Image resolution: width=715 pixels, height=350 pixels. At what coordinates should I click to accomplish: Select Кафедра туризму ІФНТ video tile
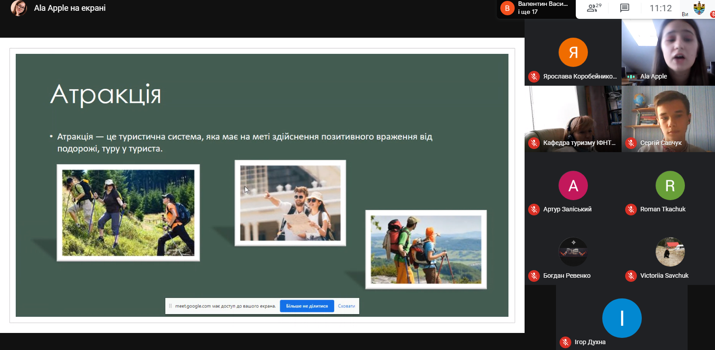[573, 118]
